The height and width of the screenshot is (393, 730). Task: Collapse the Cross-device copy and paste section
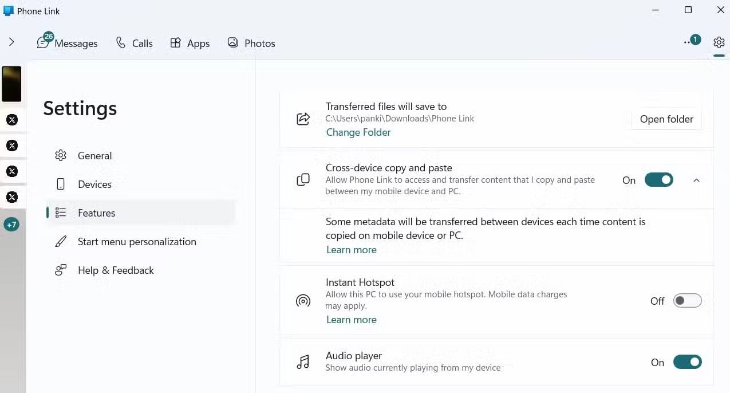696,180
